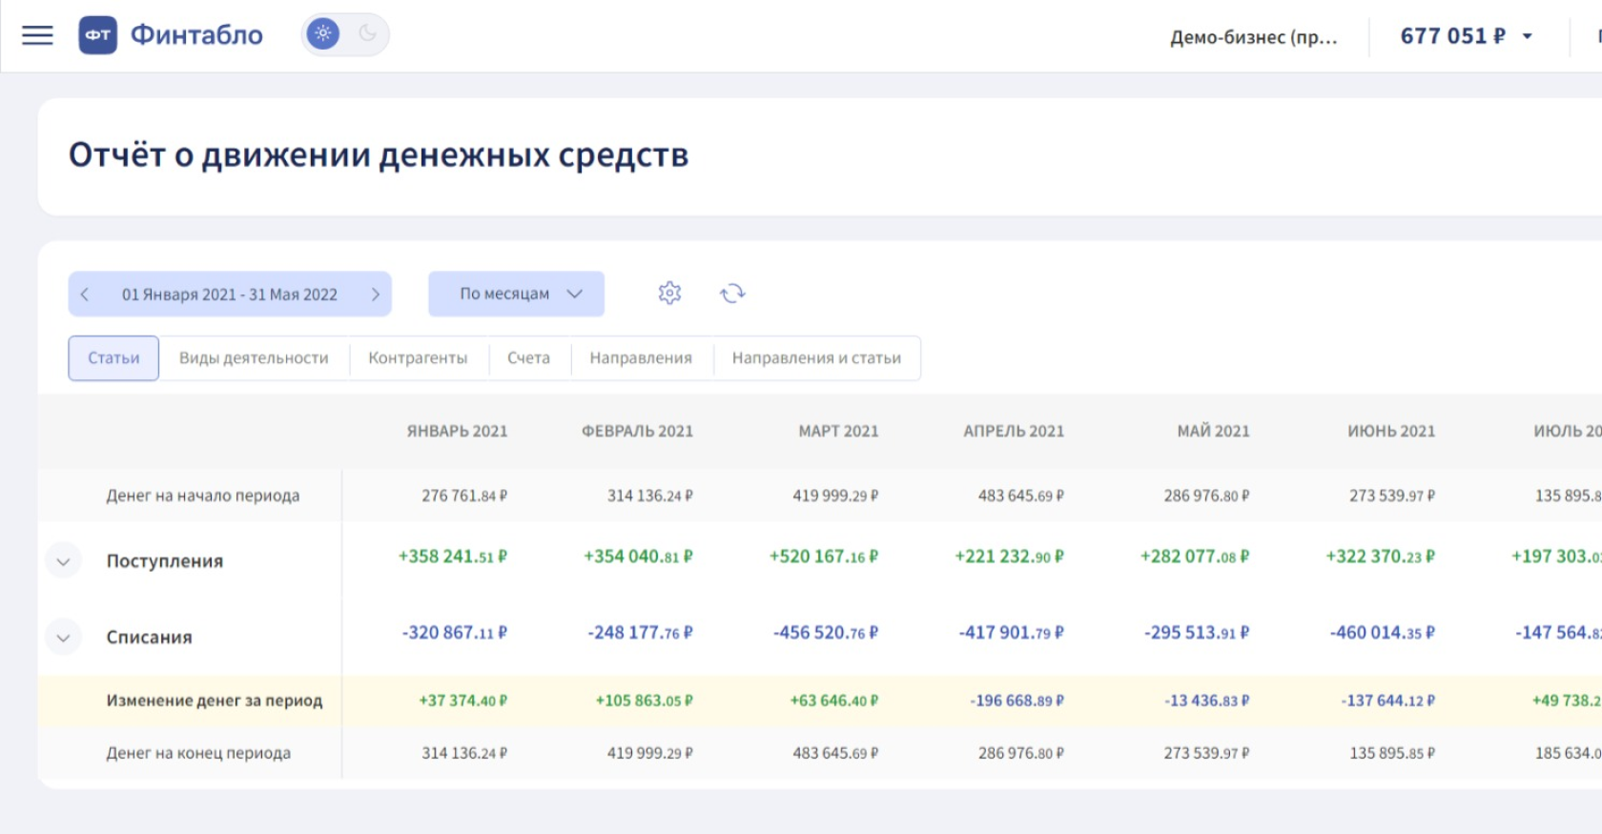Click the 276 761.84 ₽ opening balance cell
The width and height of the screenshot is (1602, 834).
tap(464, 496)
